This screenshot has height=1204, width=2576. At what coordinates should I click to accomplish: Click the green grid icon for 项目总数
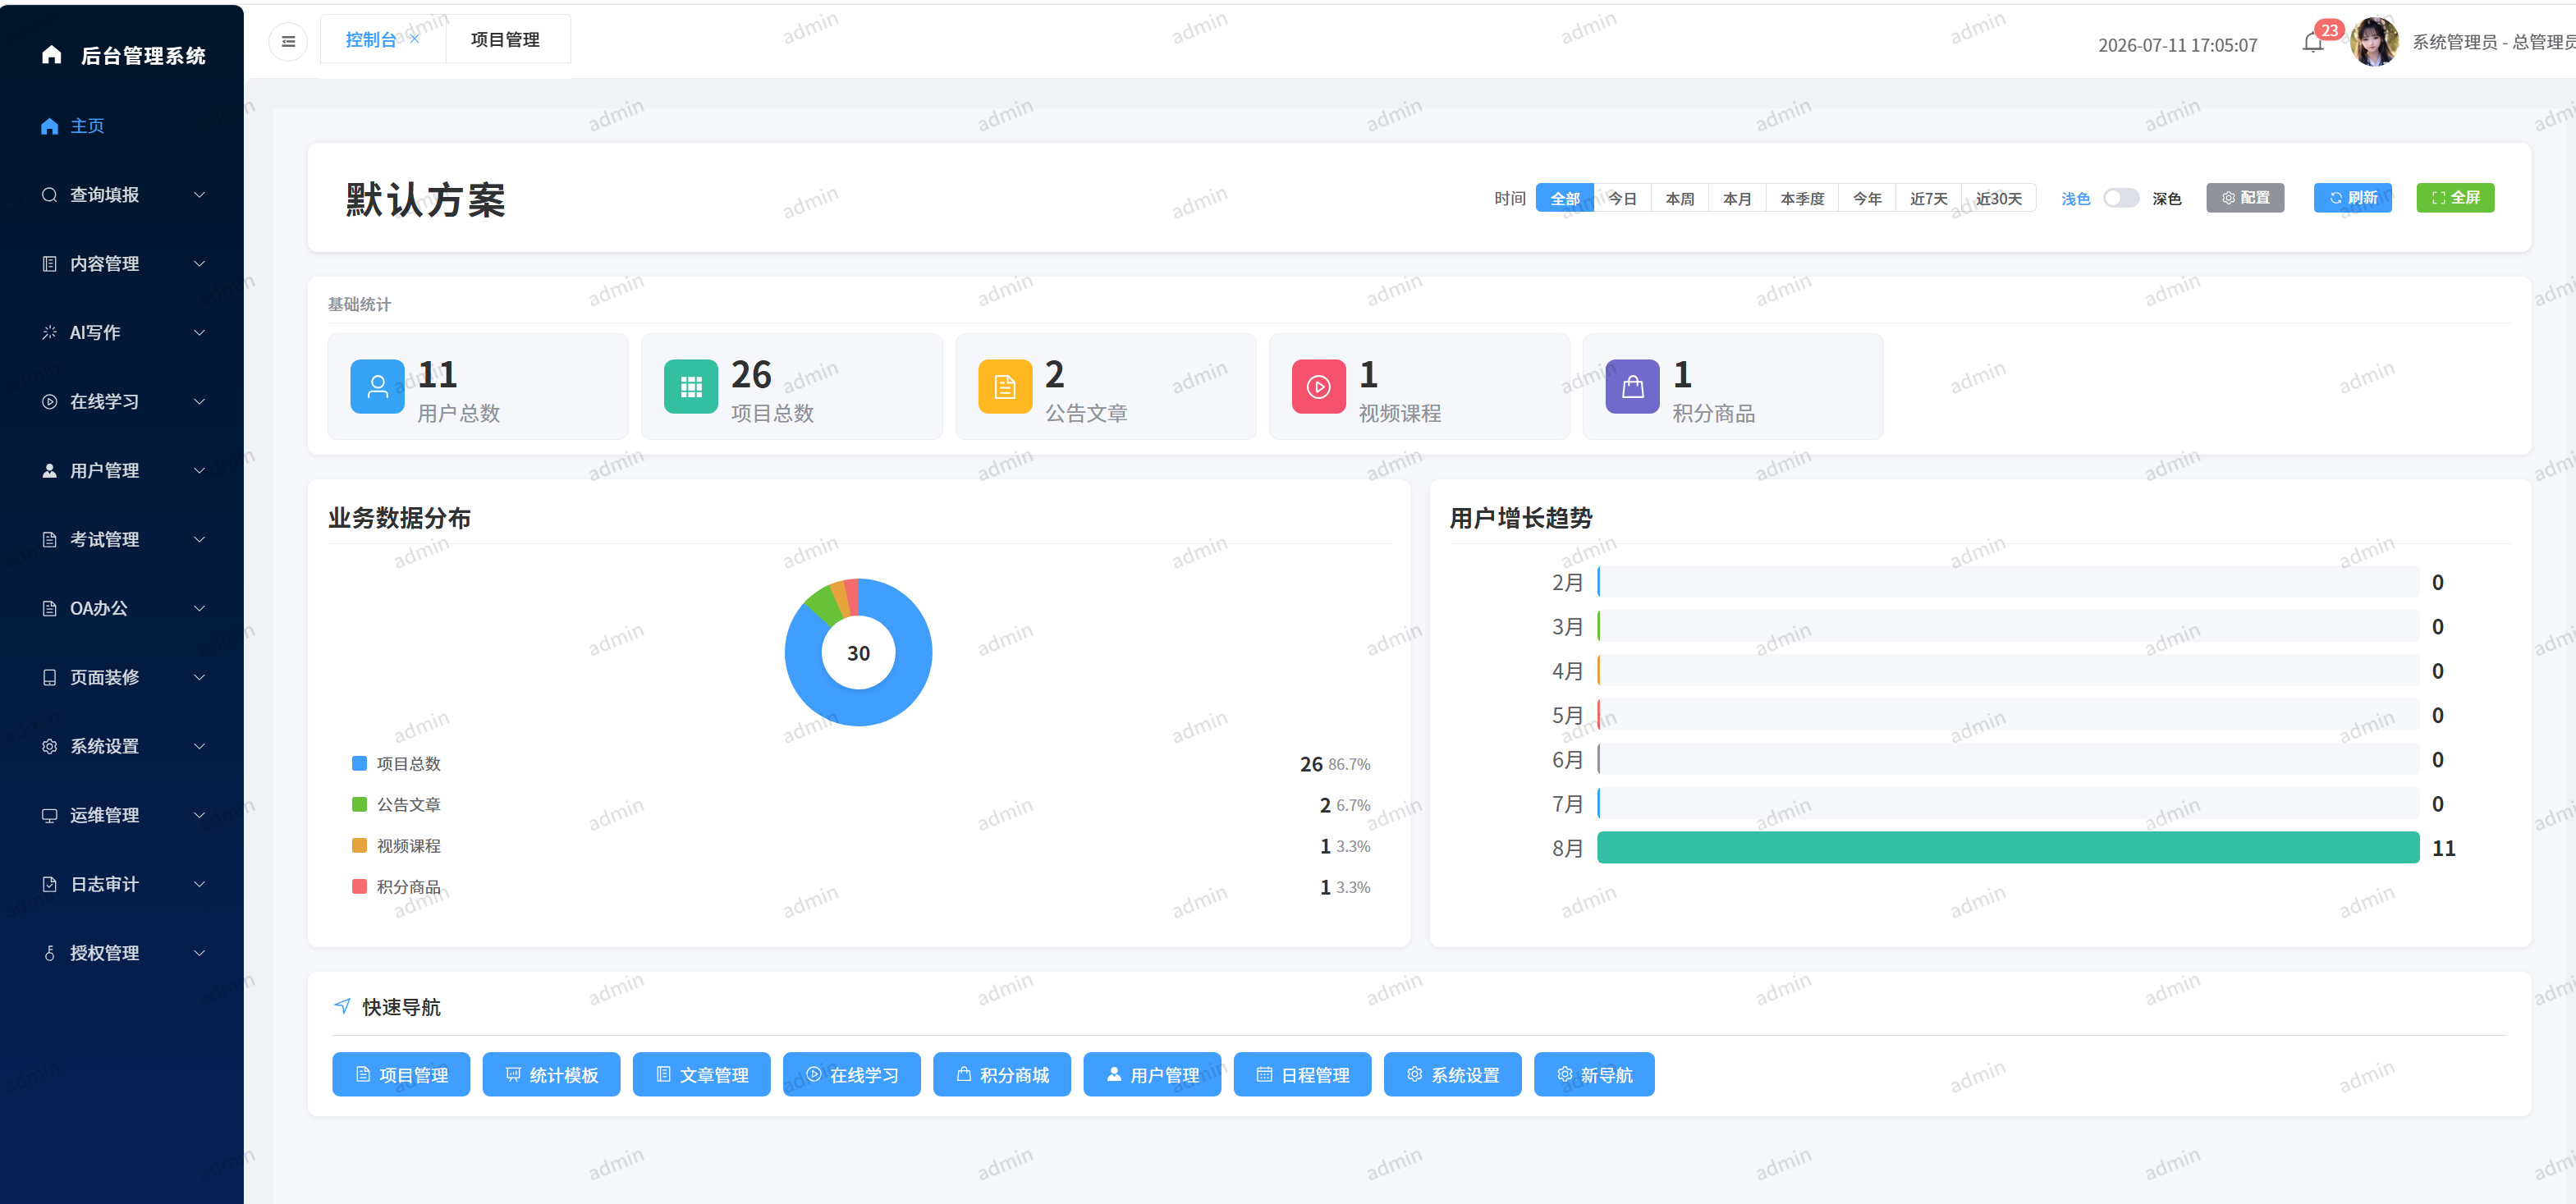pos(691,386)
